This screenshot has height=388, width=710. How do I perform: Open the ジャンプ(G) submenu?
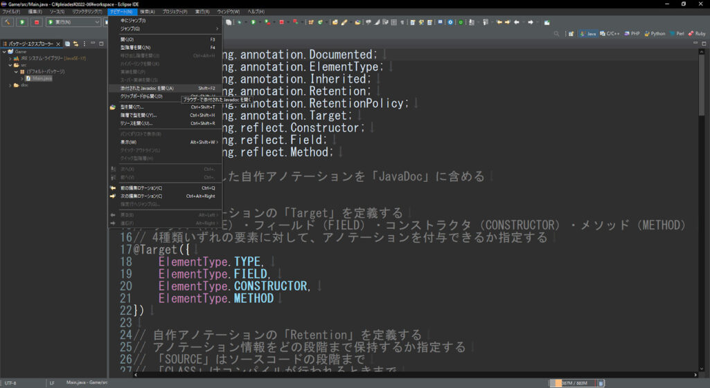tap(165, 28)
